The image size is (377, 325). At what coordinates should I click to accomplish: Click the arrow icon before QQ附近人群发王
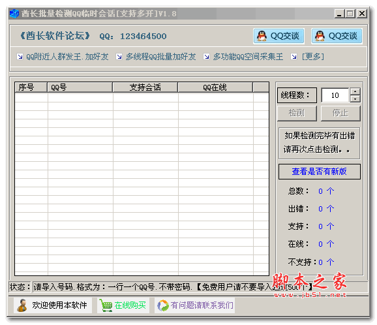click(x=20, y=57)
